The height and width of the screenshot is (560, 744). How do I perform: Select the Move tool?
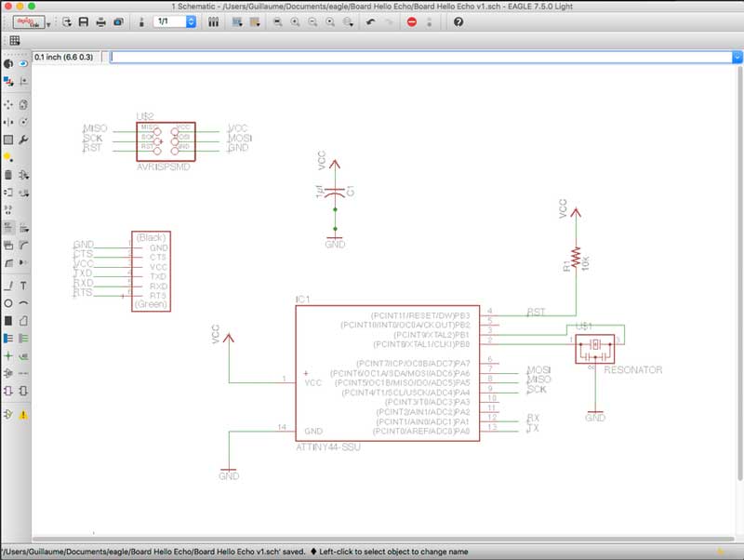click(8, 104)
